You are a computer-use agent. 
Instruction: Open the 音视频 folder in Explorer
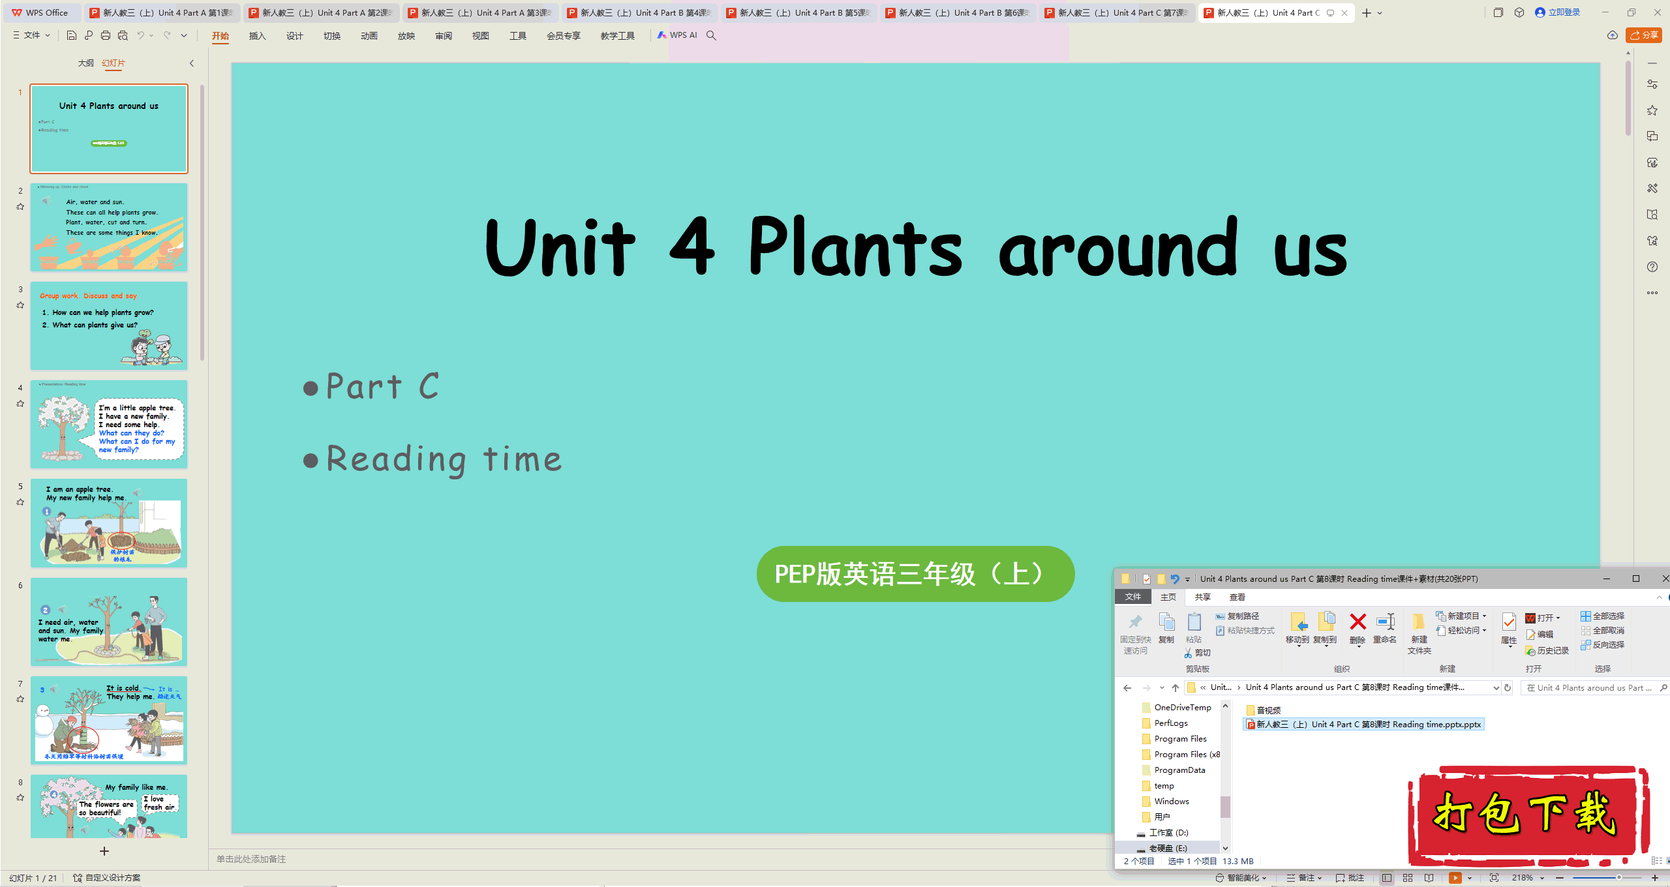1264,710
